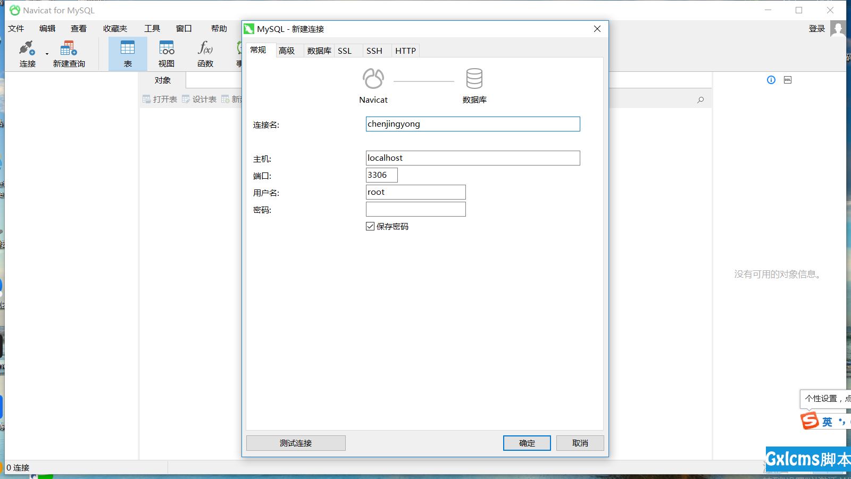Click the 连接名 input field
The image size is (851, 479).
473,124
